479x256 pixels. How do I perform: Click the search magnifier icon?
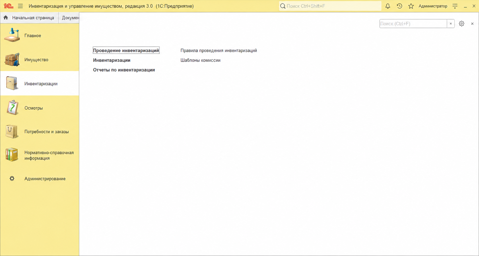[x=283, y=6]
